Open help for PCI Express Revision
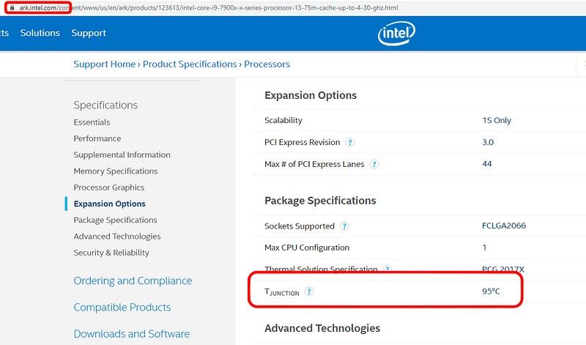586x345 pixels. 350,142
